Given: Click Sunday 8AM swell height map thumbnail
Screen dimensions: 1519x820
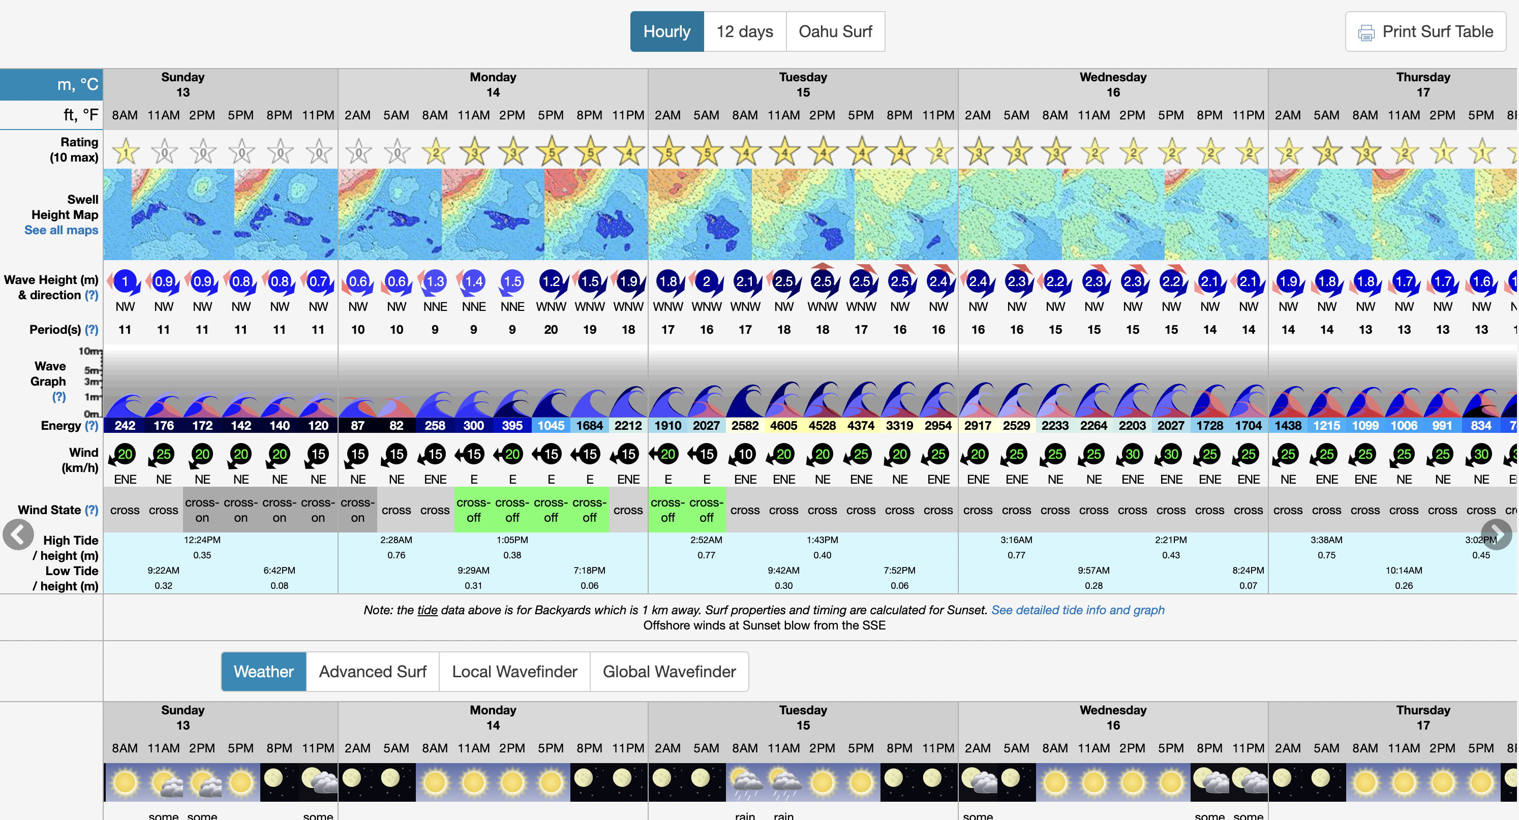Looking at the screenshot, I should 117,214.
